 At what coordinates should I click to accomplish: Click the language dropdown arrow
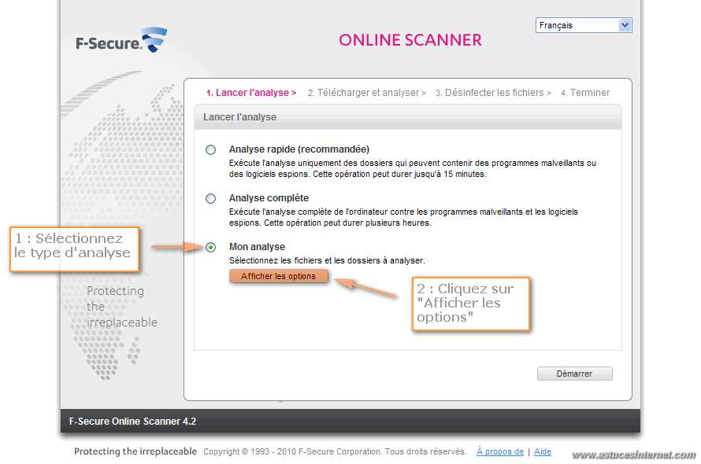pos(625,25)
